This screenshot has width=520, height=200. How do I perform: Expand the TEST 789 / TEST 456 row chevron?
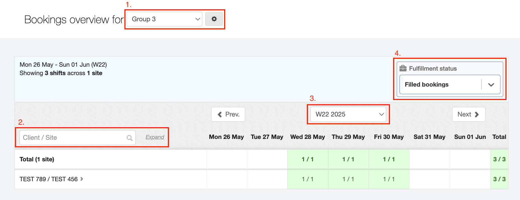tap(82, 179)
